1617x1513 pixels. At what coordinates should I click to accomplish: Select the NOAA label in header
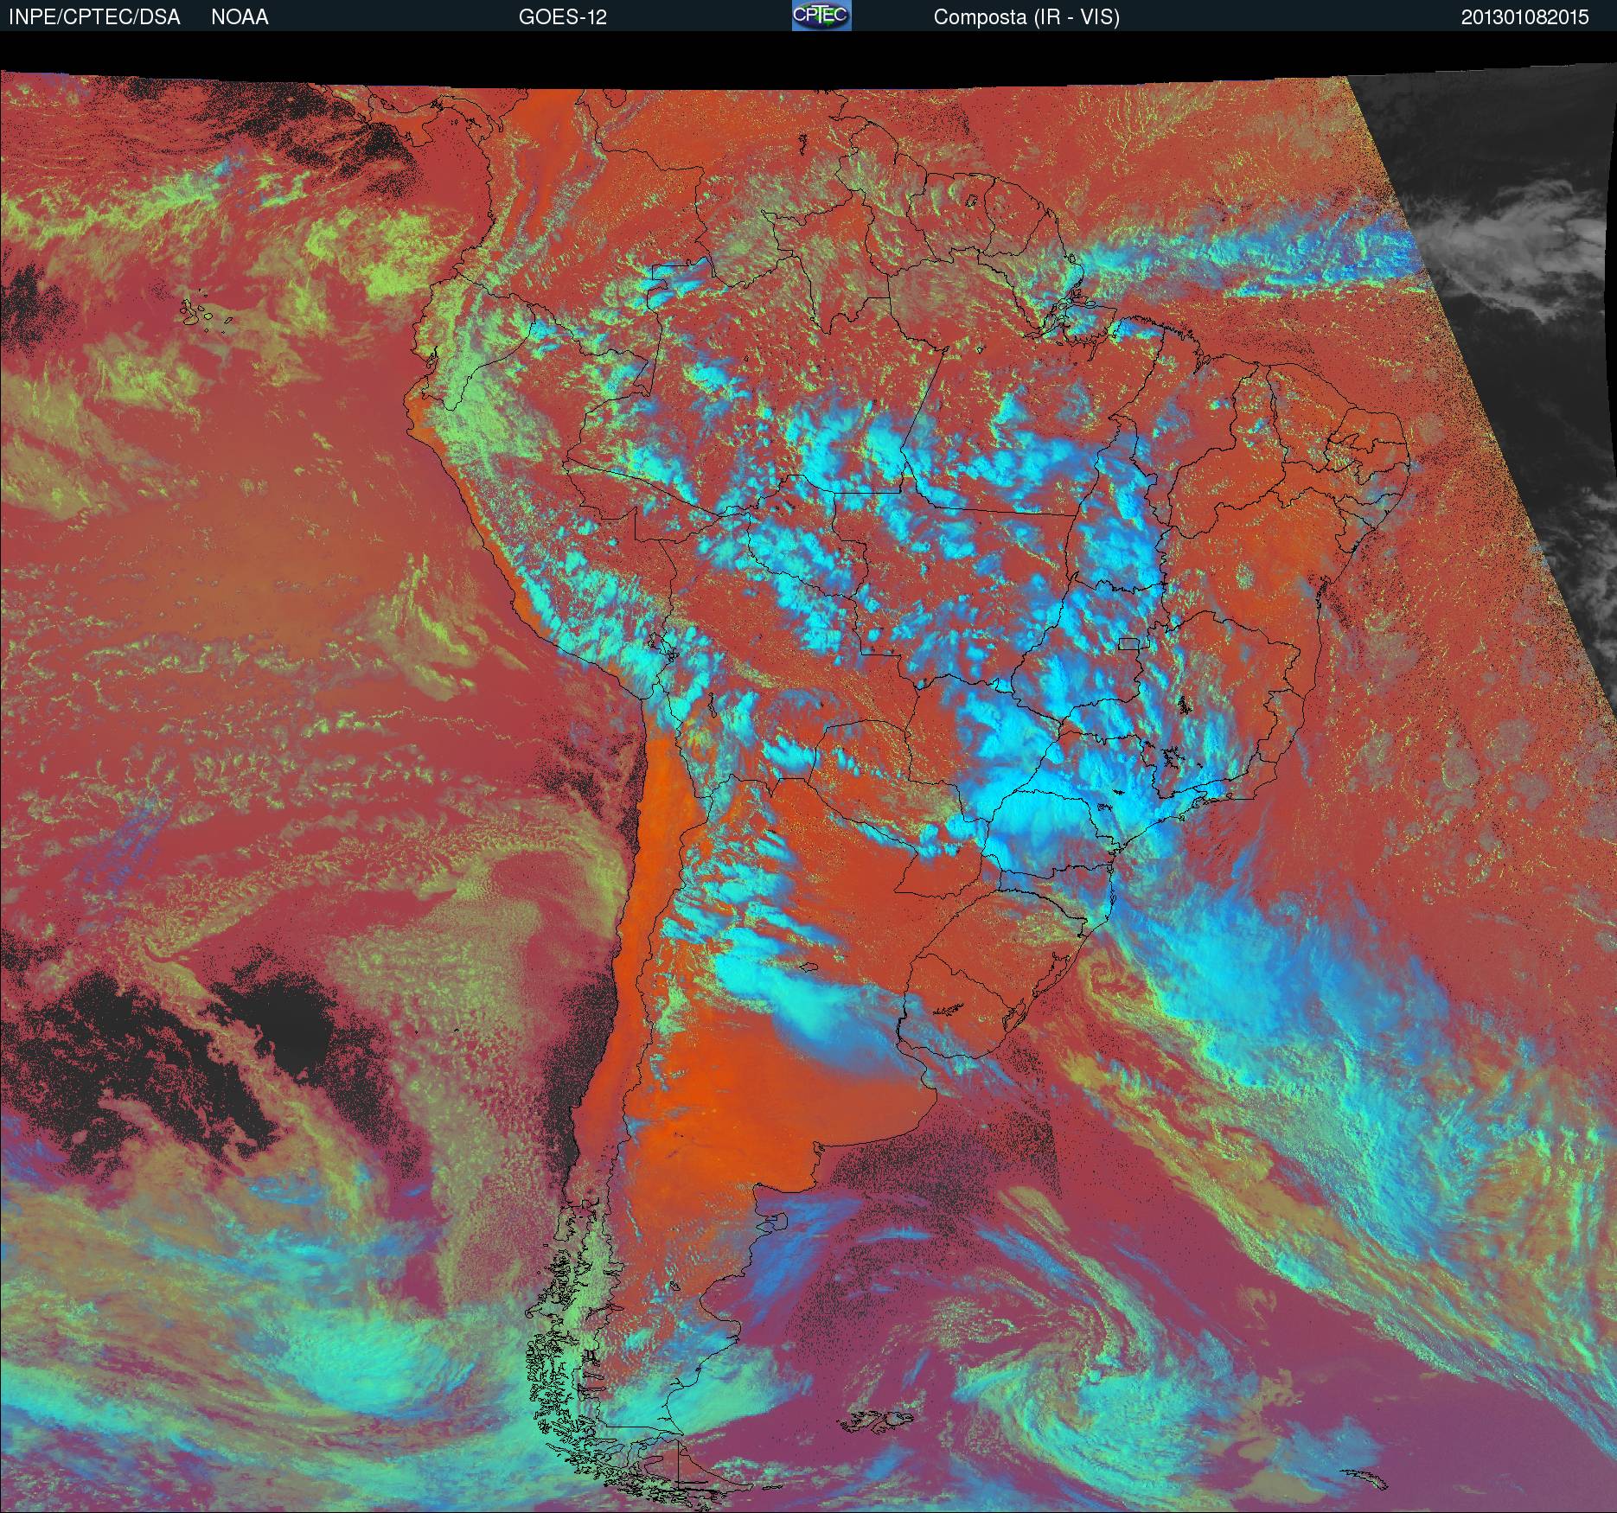click(x=240, y=17)
